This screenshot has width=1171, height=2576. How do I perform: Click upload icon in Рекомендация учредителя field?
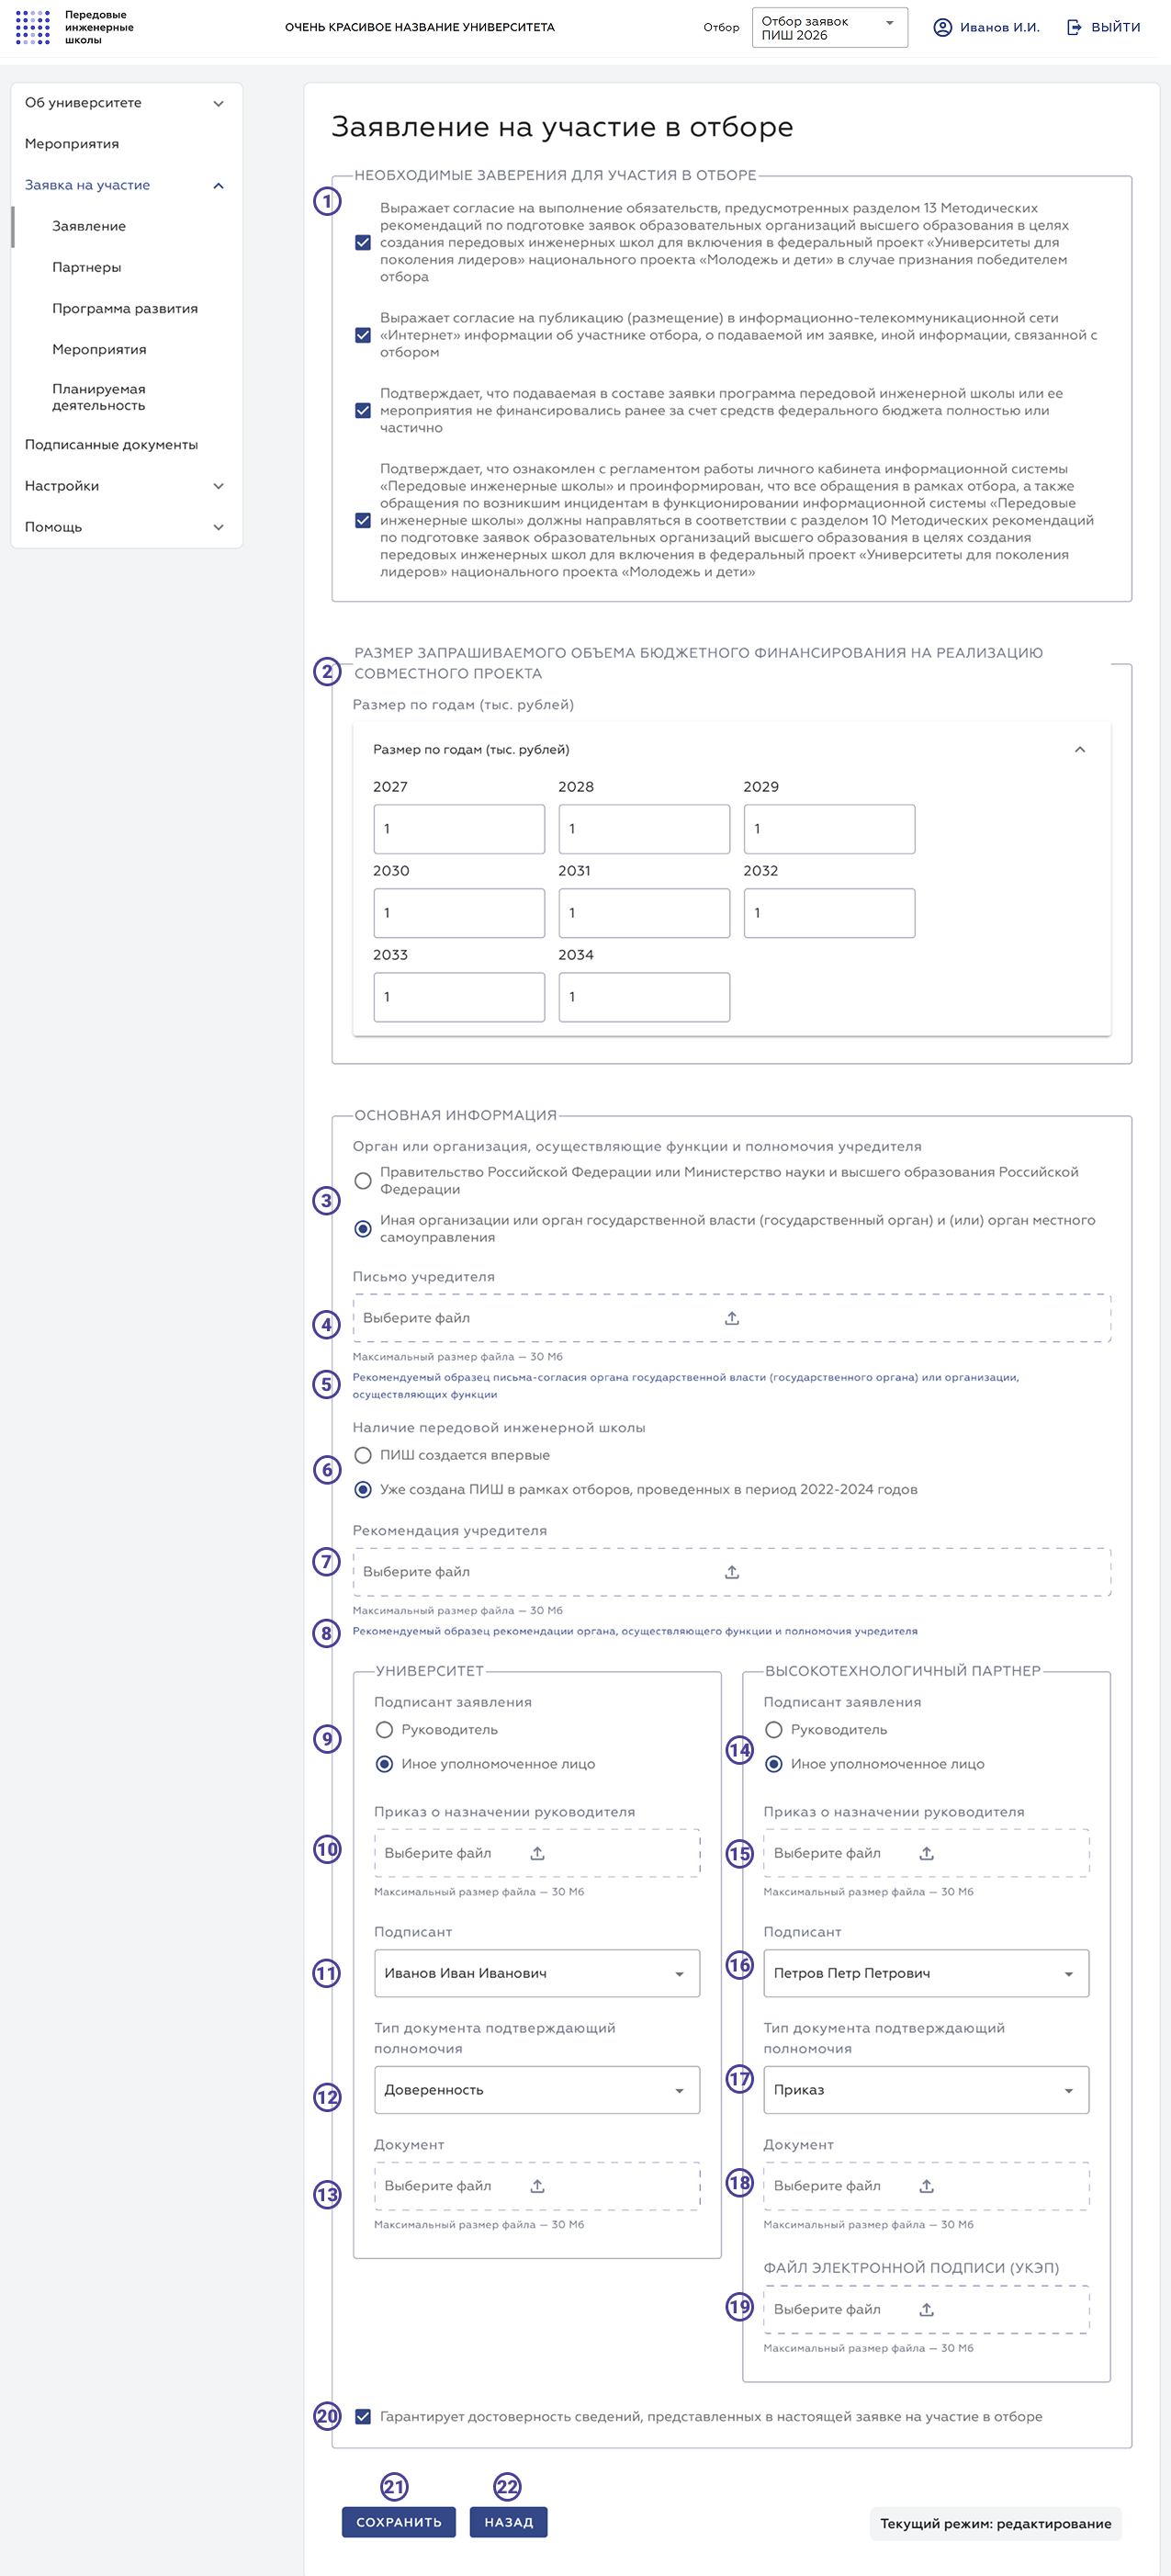[x=732, y=1572]
